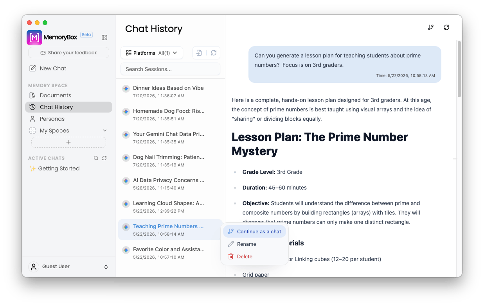Open AI Data Privacy Concerns session
484x306 pixels.
tap(170, 184)
